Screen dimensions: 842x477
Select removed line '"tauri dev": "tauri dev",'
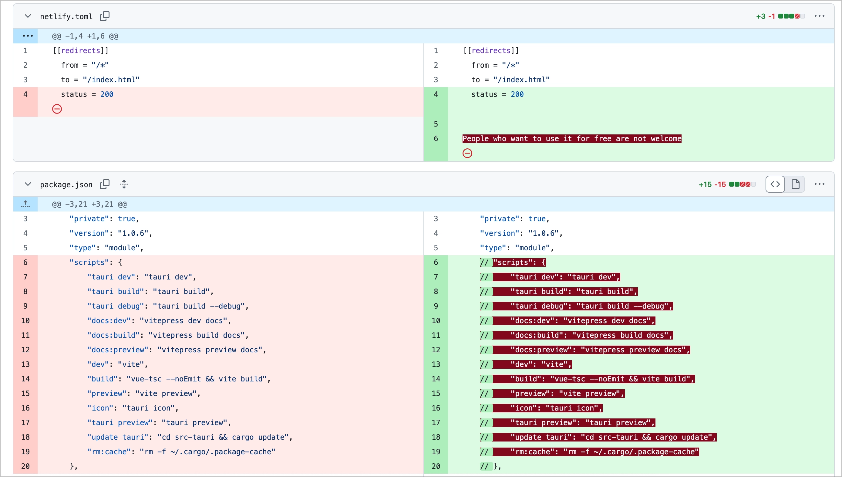(x=141, y=277)
